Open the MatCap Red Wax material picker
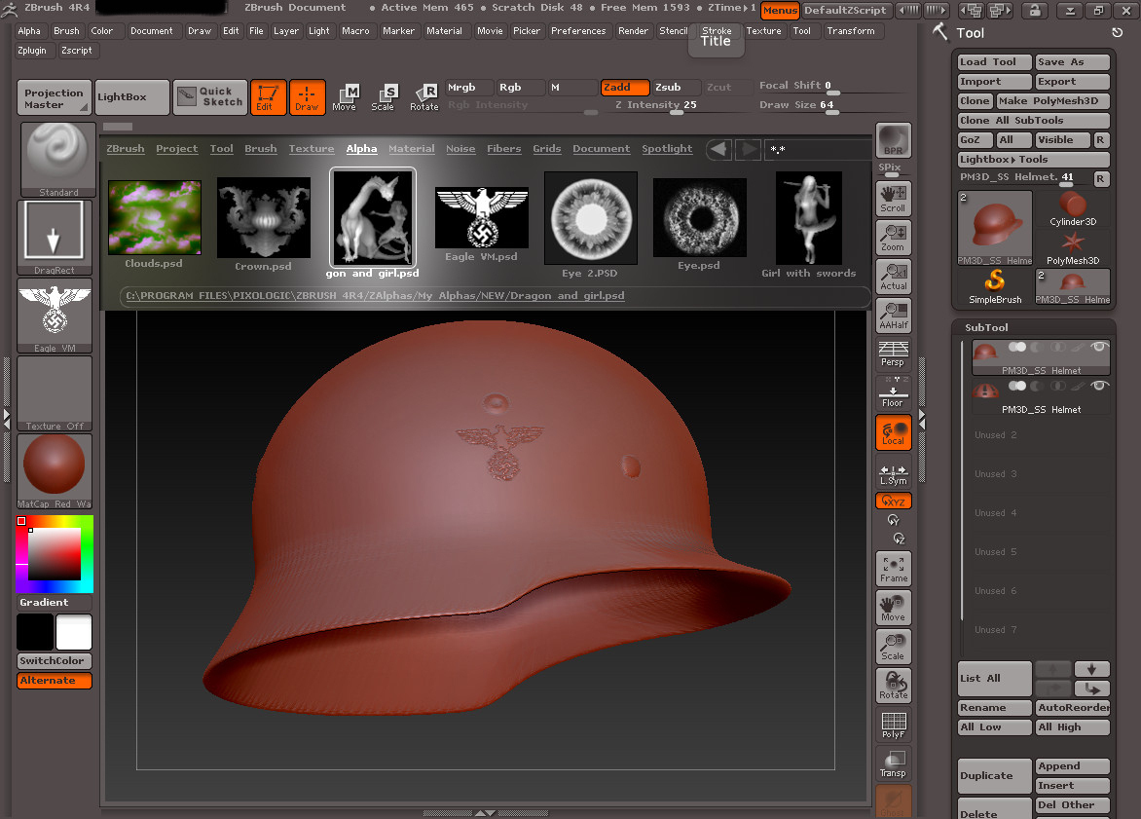Screen dimensions: 1141x819 tap(54, 470)
